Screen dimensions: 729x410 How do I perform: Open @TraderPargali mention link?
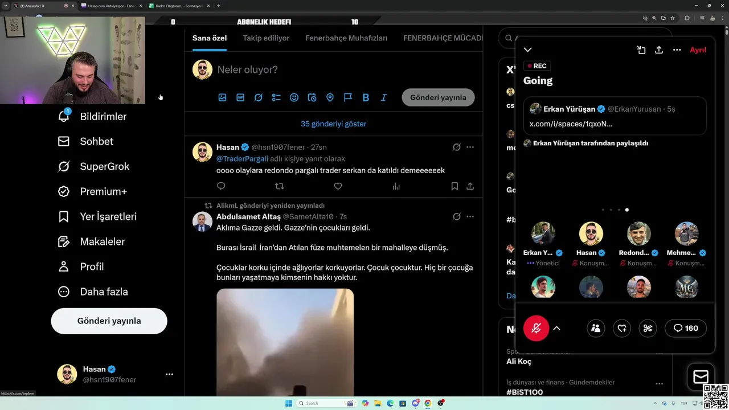point(242,159)
